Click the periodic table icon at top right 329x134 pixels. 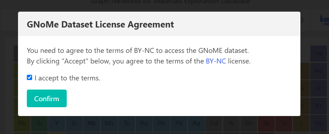(324, 19)
